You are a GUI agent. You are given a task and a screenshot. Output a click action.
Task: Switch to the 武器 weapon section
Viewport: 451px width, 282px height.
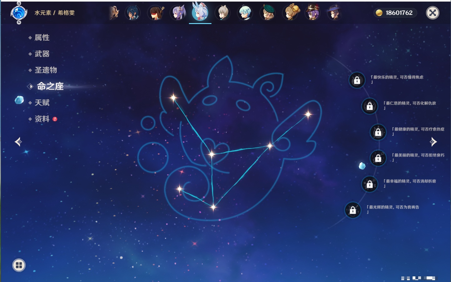tap(42, 54)
